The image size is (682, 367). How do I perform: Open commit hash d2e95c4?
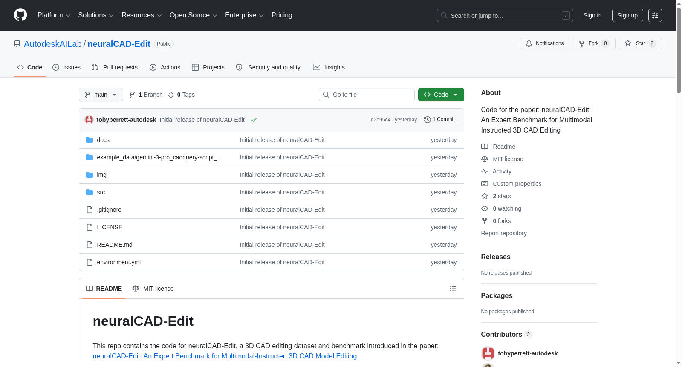coord(381,120)
